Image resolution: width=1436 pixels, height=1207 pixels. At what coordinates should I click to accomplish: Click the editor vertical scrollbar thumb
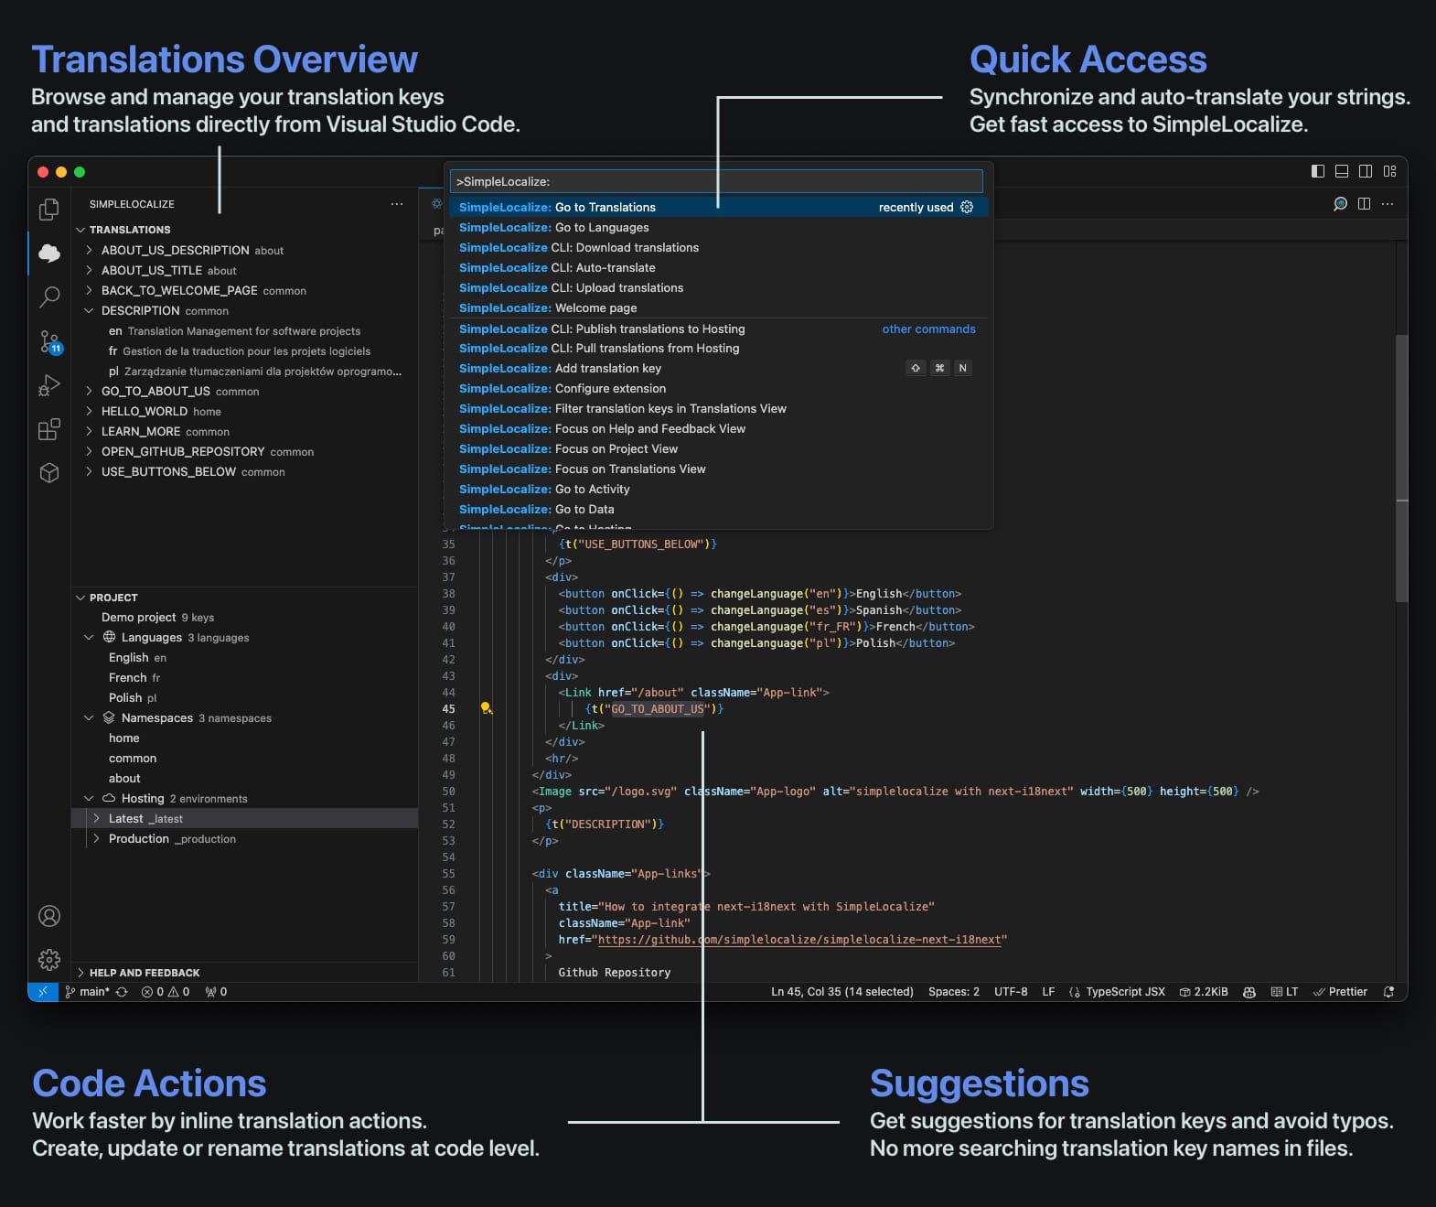coord(1401,469)
